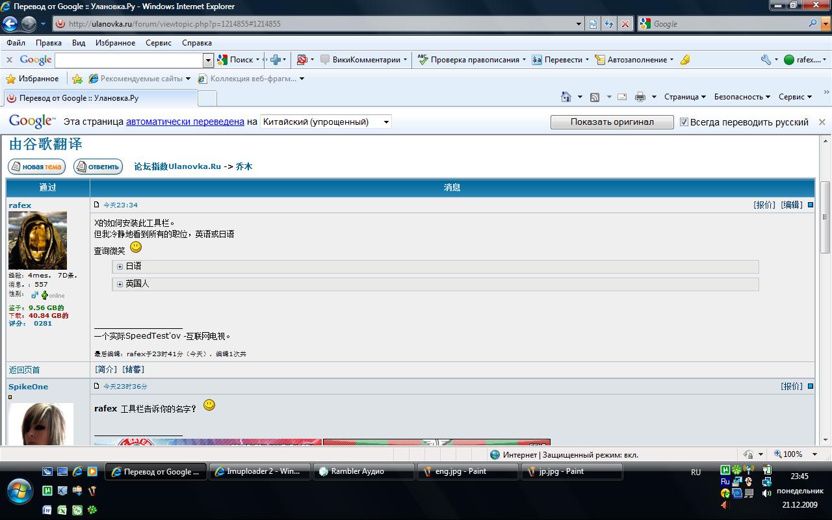This screenshot has width=832, height=520.
Task: Click the 返回页首 link
Action: pos(24,370)
